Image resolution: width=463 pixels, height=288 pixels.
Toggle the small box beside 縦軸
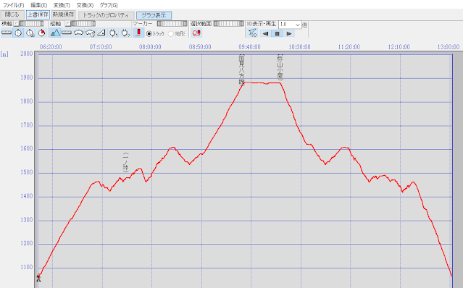67,24
